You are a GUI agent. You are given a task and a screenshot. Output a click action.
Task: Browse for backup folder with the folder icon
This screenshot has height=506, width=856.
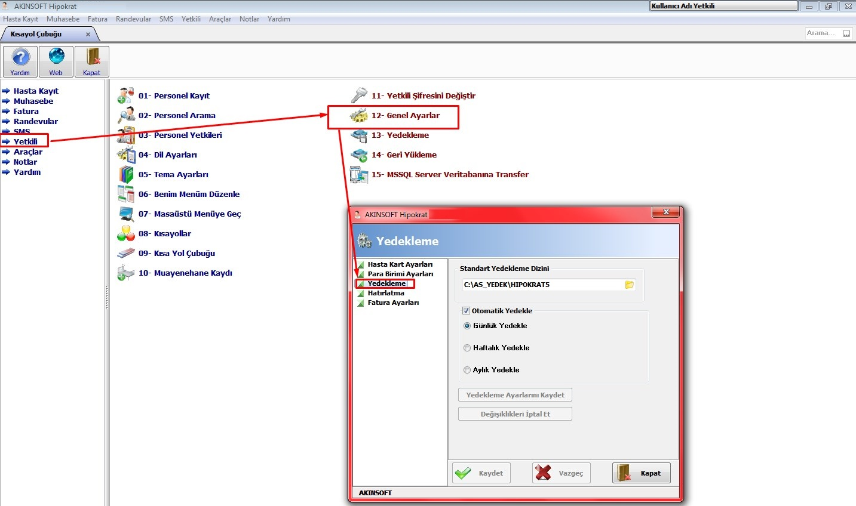[x=629, y=285]
